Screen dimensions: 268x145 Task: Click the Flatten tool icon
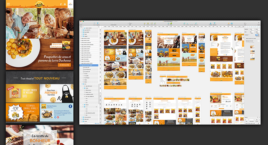coord(155,23)
